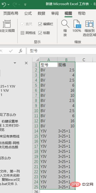Select column A header
The width and height of the screenshot is (96, 193).
click(x=49, y=60)
